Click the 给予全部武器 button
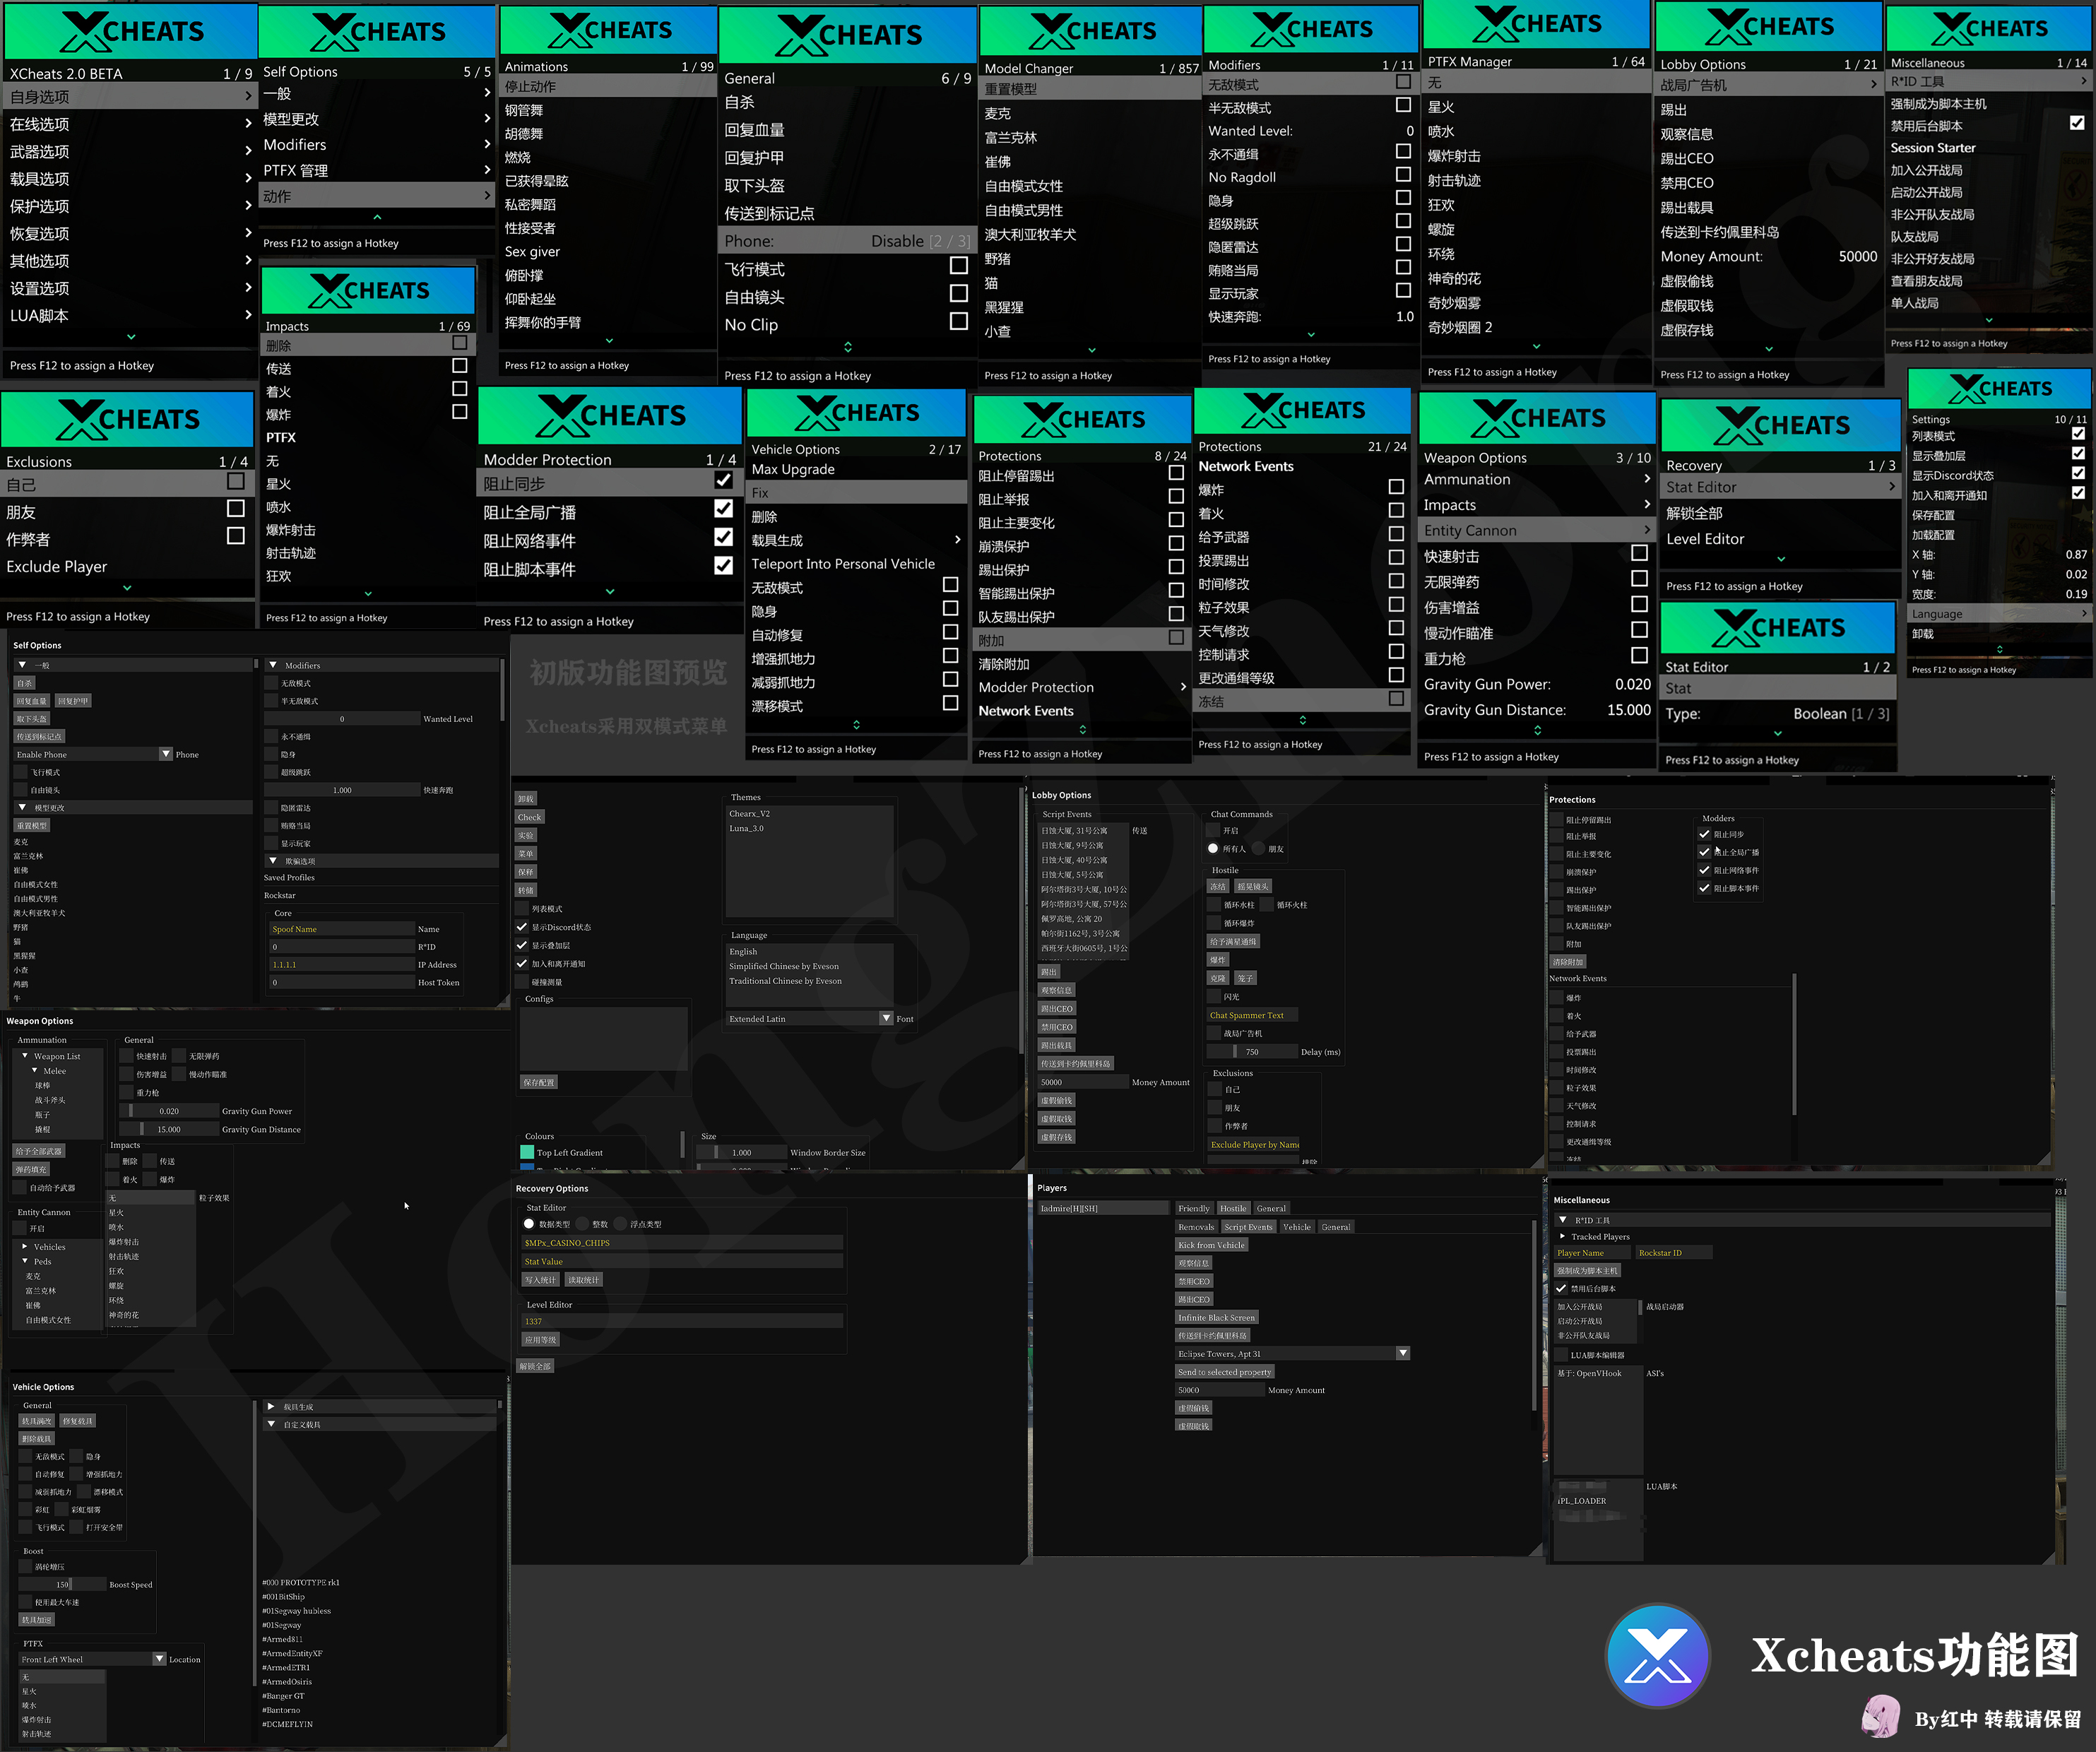This screenshot has width=2096, height=1752. click(39, 1151)
